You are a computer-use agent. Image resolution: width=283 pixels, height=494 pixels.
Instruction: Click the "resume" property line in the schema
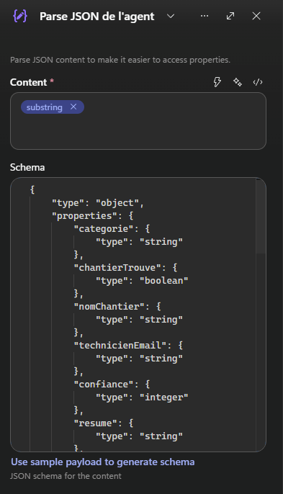(104, 423)
